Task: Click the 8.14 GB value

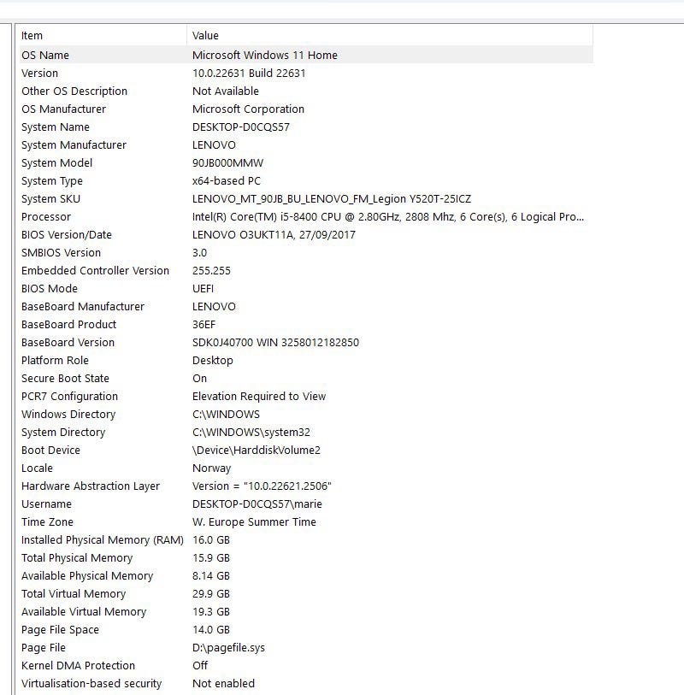Action: [211, 576]
